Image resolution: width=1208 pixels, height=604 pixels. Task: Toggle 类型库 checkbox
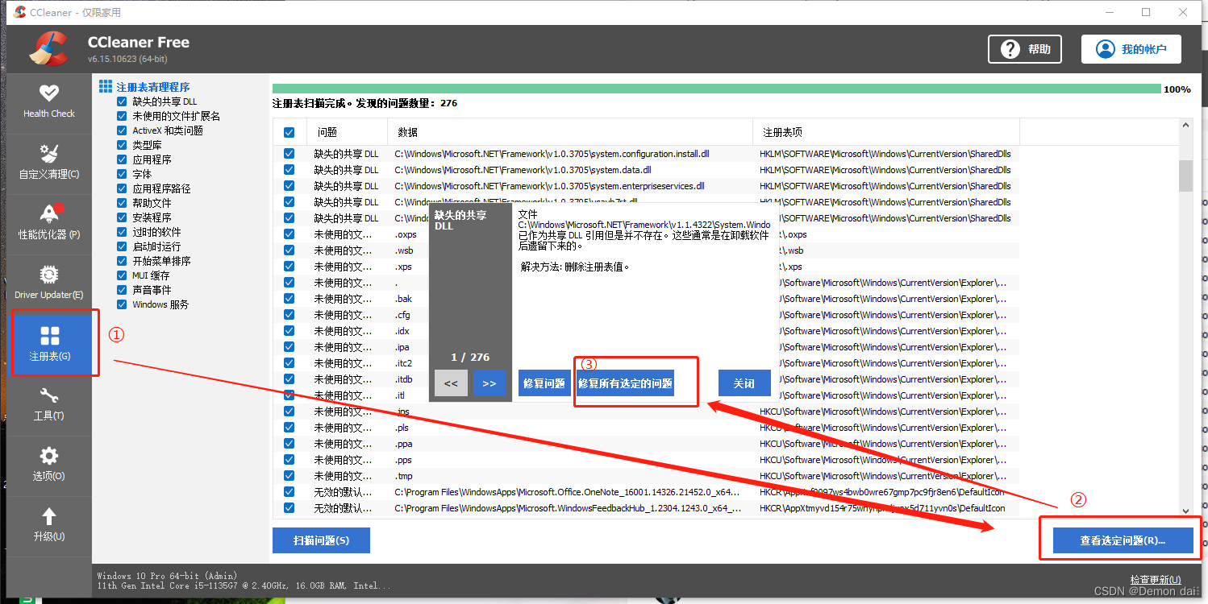tap(122, 145)
